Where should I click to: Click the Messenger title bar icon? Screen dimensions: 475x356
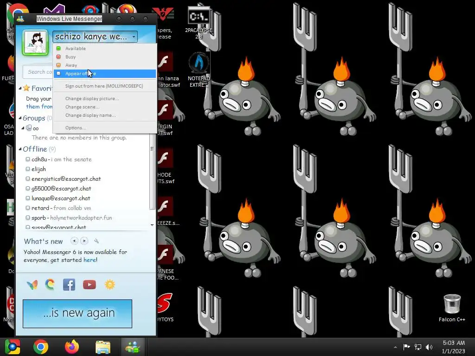20,19
